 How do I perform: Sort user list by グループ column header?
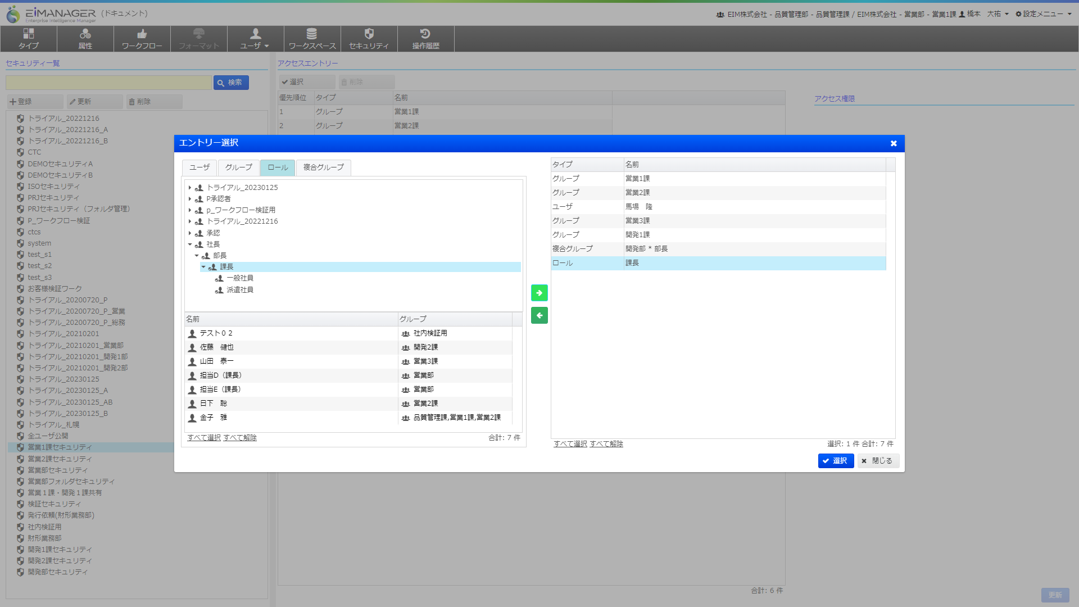[x=455, y=319]
